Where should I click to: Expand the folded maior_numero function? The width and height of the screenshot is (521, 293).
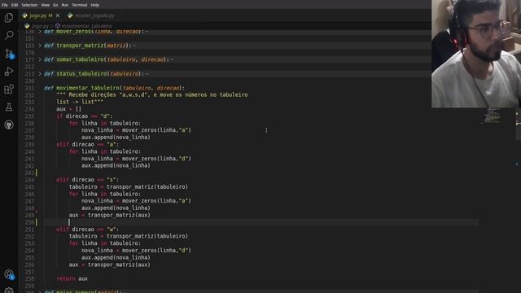[x=40, y=291]
